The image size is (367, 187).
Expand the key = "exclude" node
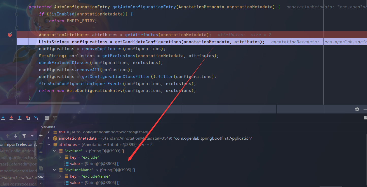(60, 157)
